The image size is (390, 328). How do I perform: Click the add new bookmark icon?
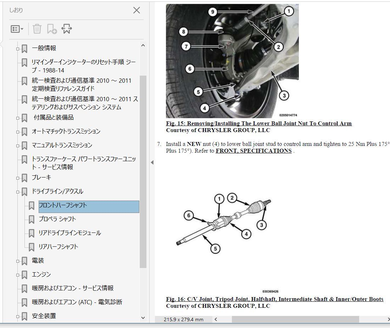point(52,29)
